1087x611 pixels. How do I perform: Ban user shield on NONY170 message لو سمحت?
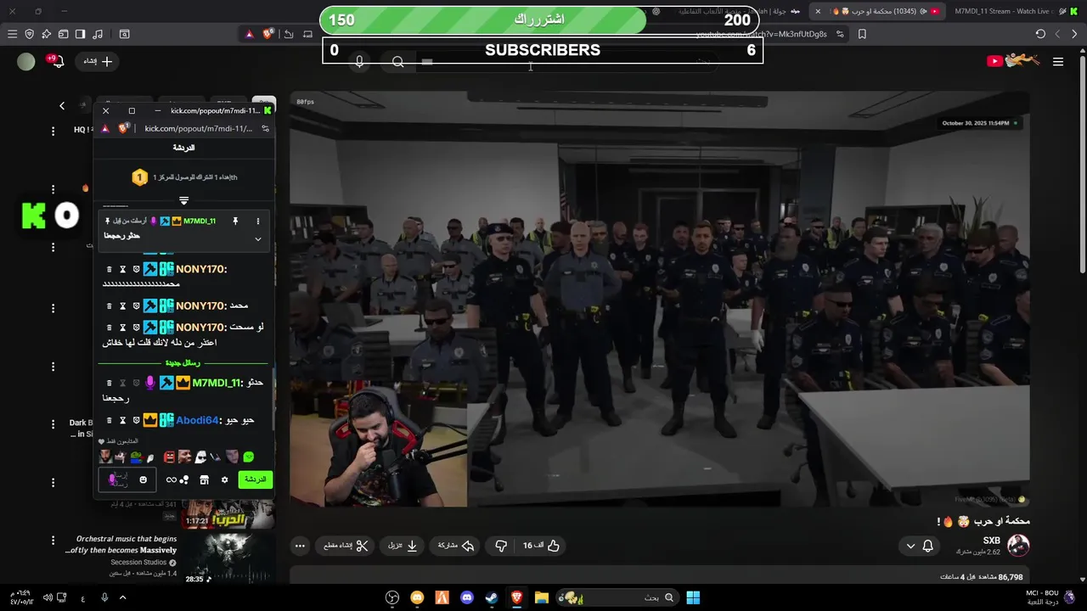(136, 327)
